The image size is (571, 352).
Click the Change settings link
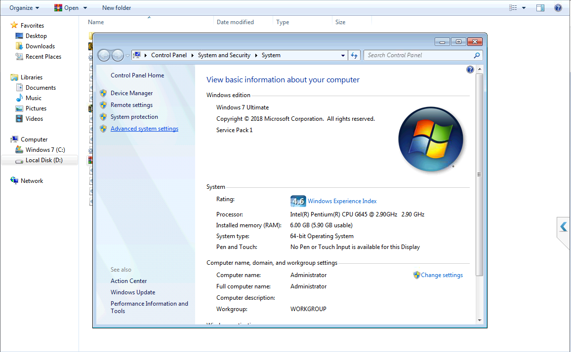point(442,275)
